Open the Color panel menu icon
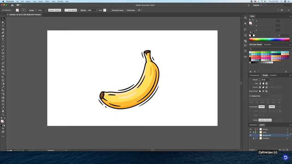The width and height of the screenshot is (292, 164). 290,16
